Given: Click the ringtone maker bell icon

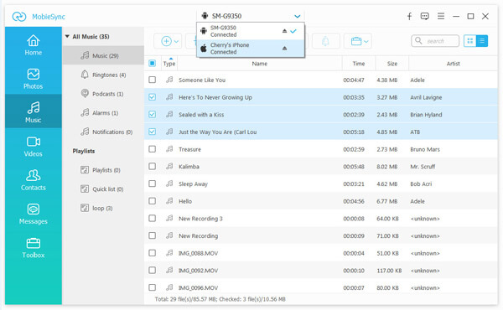Looking at the screenshot, I should pyautogui.click(x=325, y=41).
